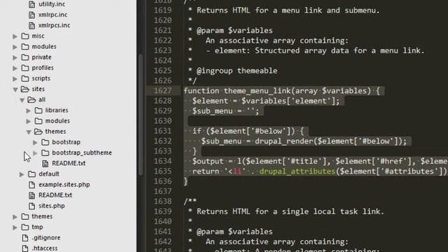The height and width of the screenshot is (252, 448).
Task: Click on drupal_render call in line 1632
Action: point(284,141)
